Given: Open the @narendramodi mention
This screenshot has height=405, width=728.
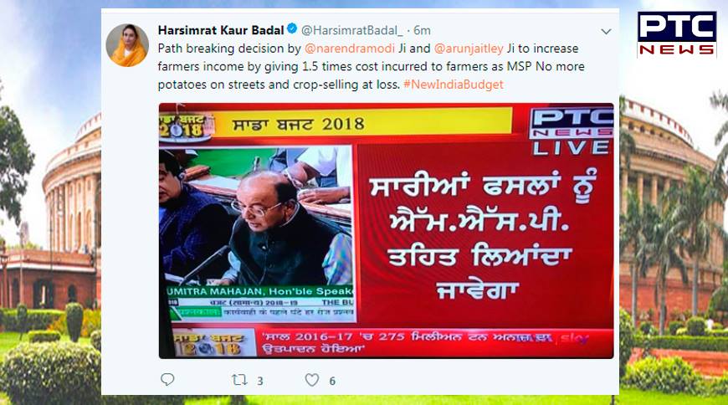Looking at the screenshot, I should (x=349, y=49).
